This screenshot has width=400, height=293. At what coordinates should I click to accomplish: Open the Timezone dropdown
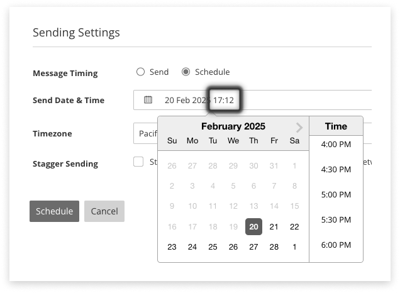tap(146, 133)
